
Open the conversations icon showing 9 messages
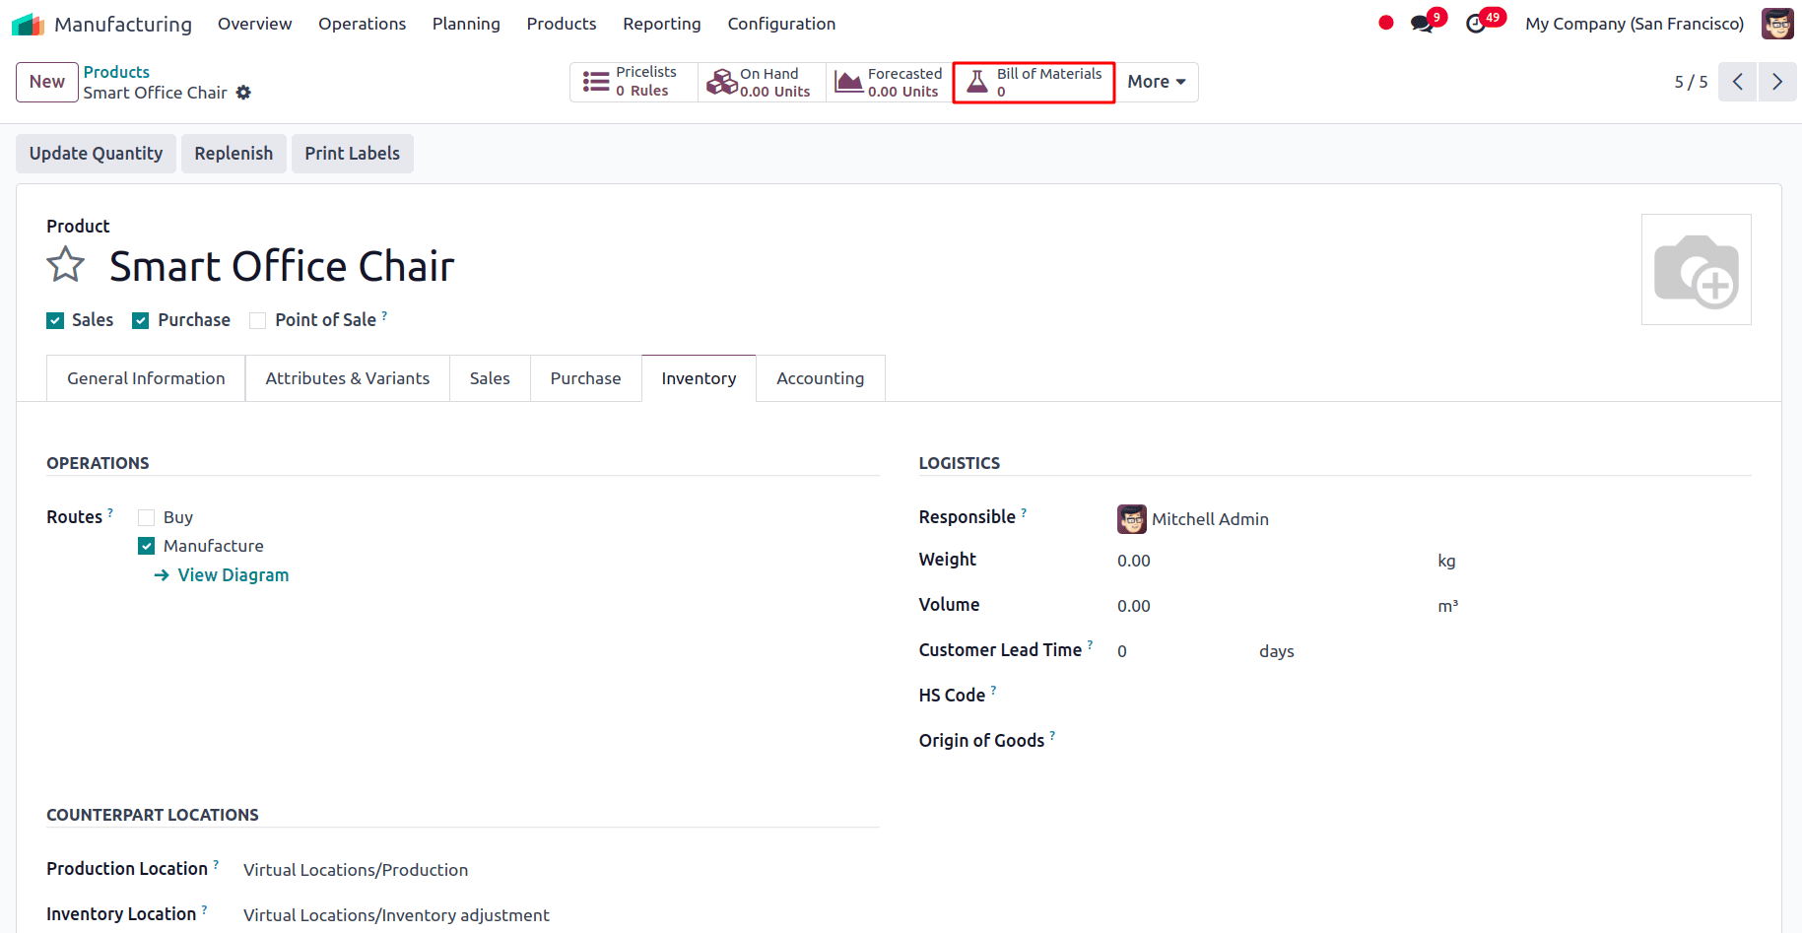pos(1424,22)
